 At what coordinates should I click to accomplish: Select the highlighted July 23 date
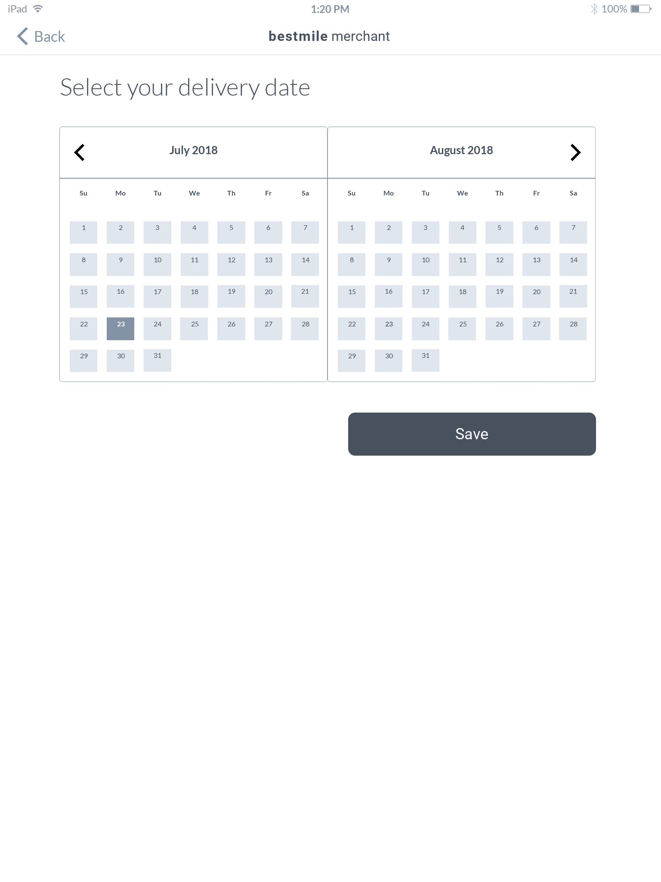(x=120, y=329)
